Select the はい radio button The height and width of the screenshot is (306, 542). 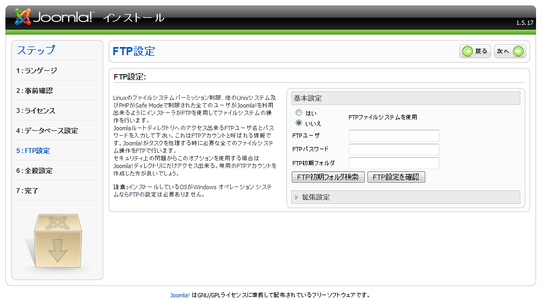click(x=299, y=112)
